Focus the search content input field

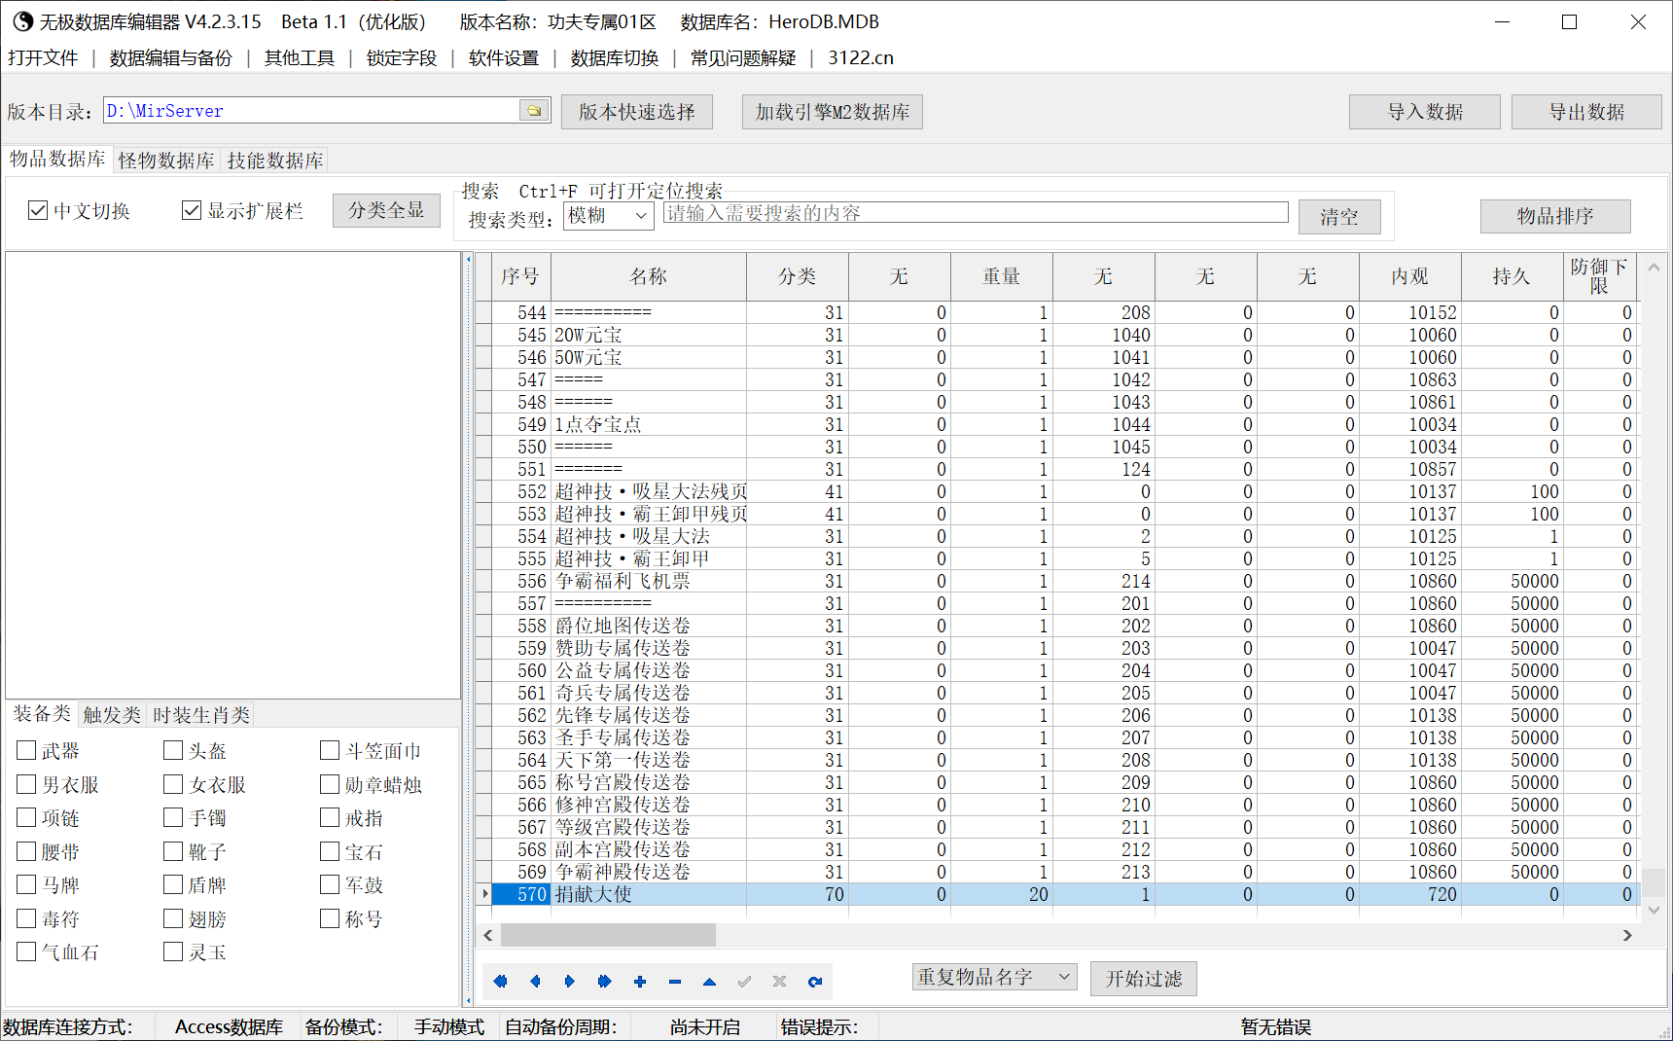(976, 213)
